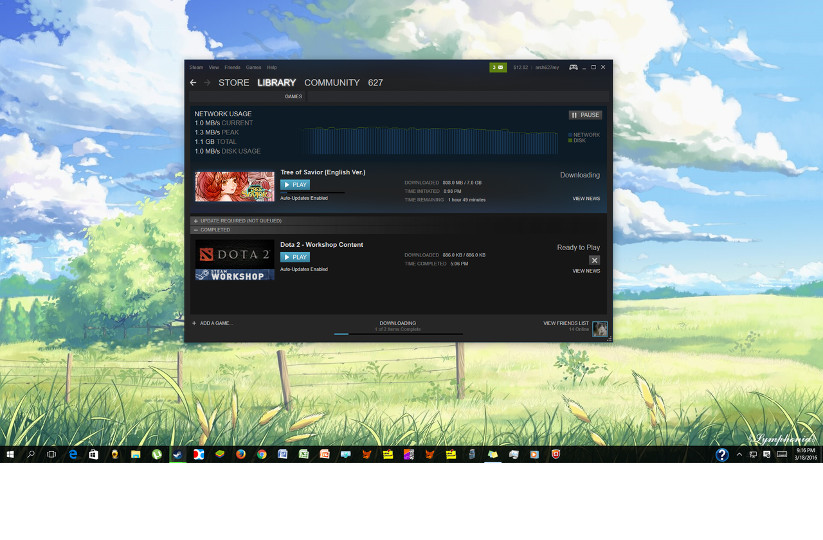Open uTorrent from taskbar
The width and height of the screenshot is (823, 540).
tap(157, 454)
